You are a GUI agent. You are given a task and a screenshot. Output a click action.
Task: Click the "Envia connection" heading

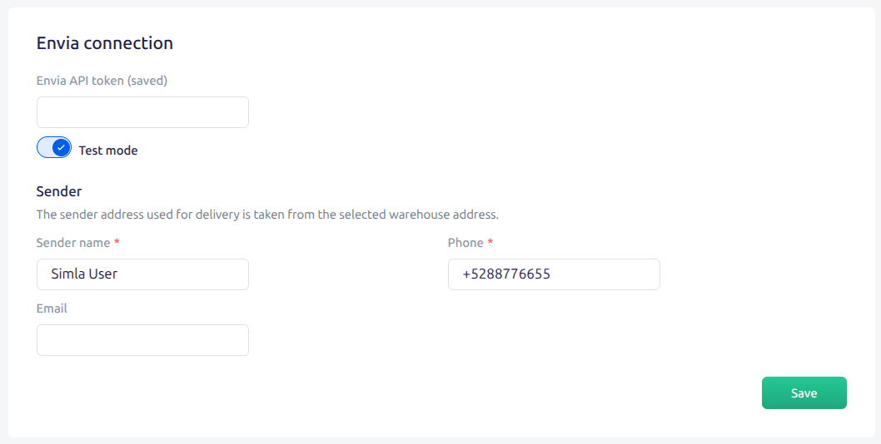(105, 43)
